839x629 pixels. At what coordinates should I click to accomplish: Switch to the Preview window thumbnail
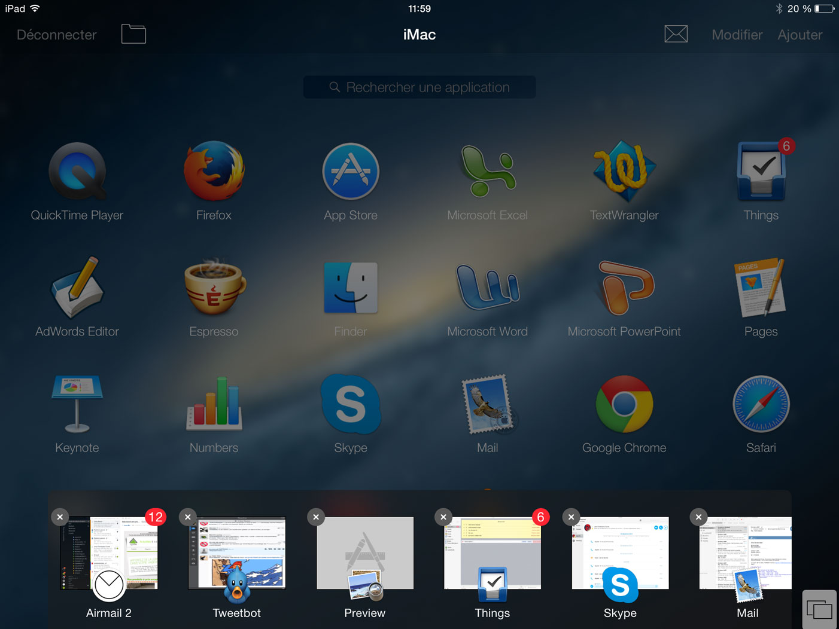365,553
